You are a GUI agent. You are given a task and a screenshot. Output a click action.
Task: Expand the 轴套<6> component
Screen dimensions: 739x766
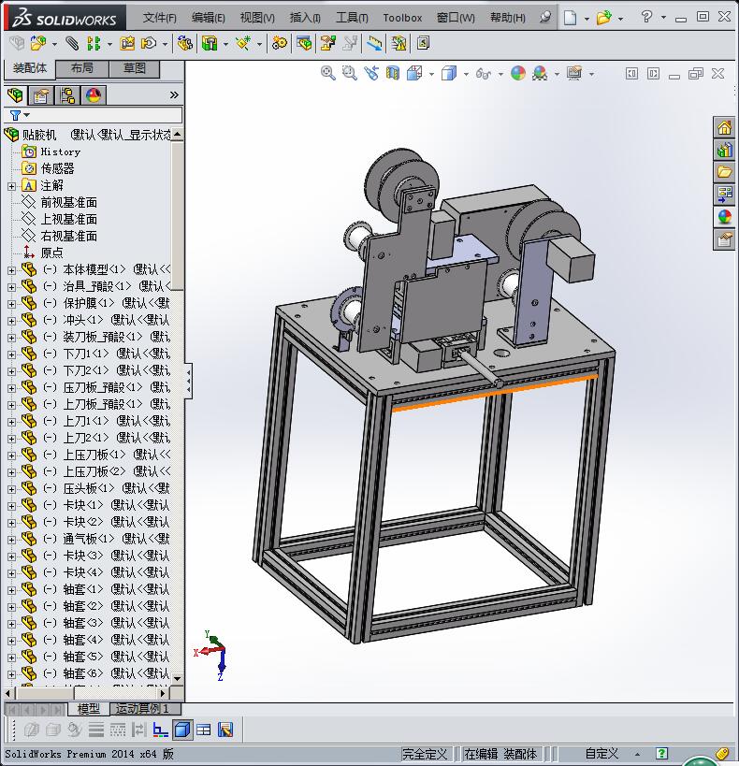12,674
